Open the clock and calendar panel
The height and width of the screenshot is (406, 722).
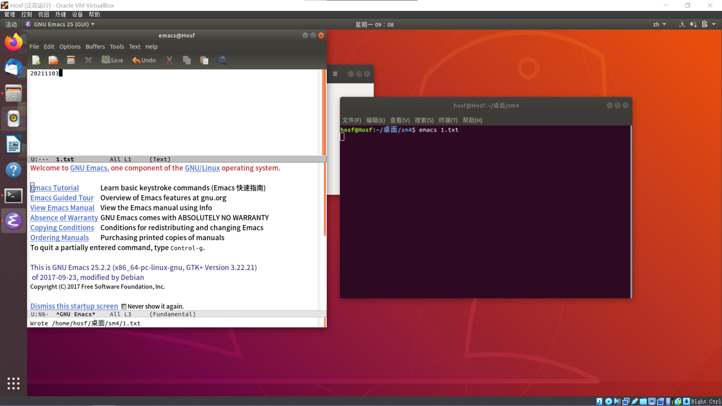point(375,24)
